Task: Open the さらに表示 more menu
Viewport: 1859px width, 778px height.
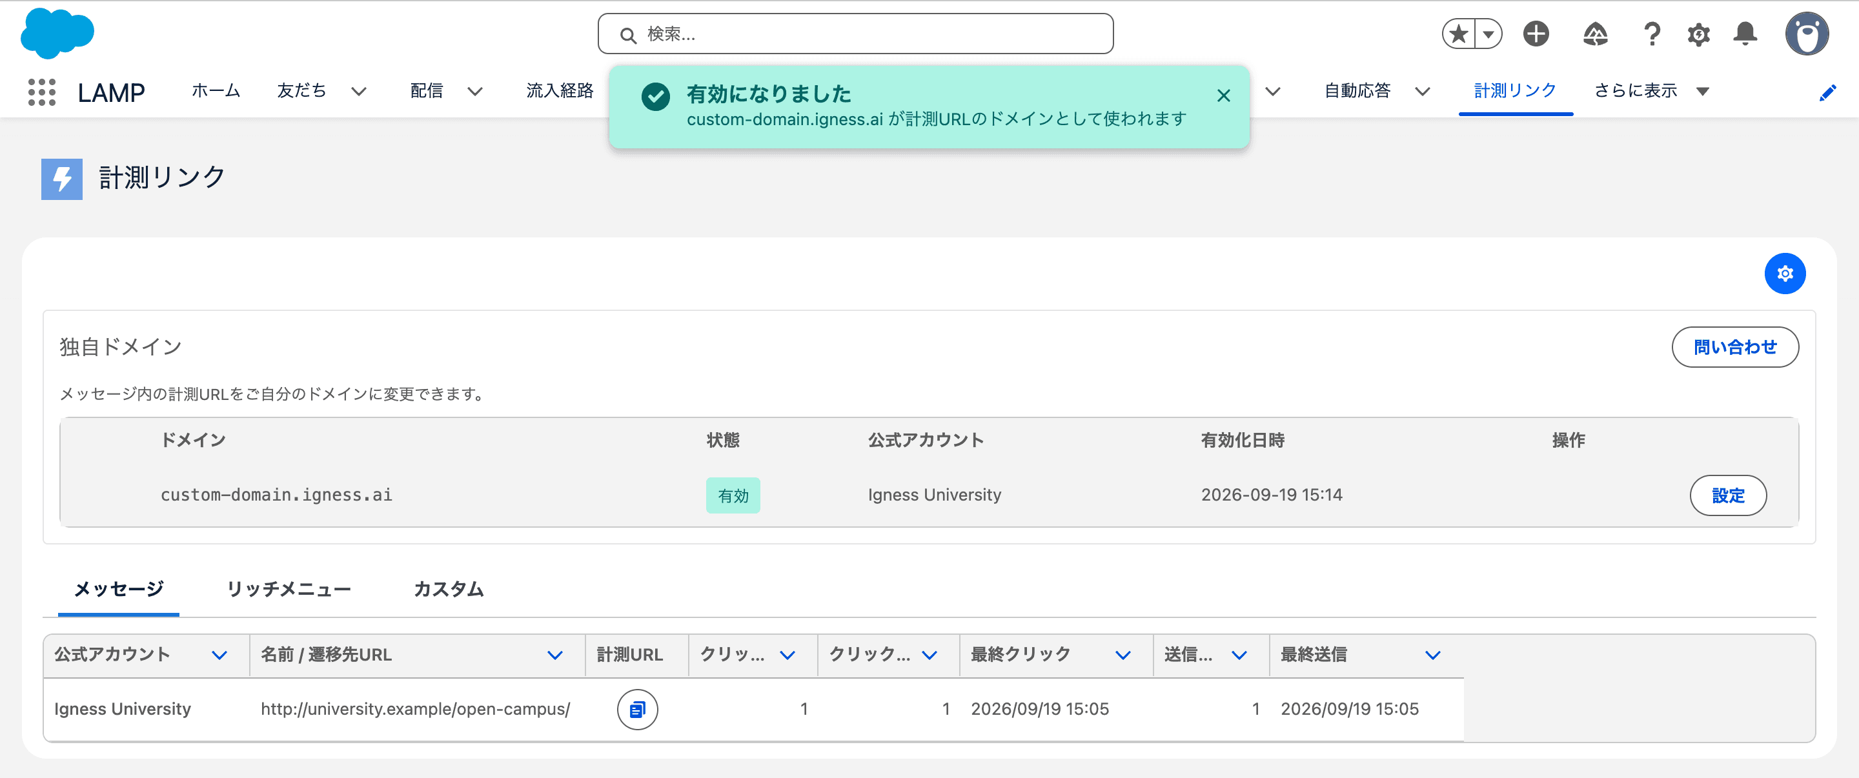Action: [1652, 91]
